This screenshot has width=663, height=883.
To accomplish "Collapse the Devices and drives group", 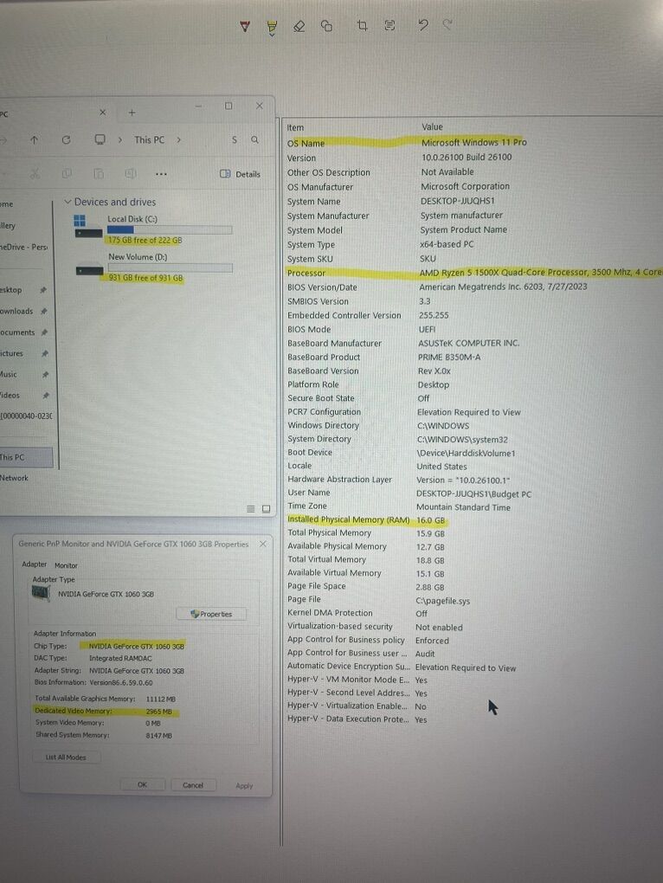I will (x=68, y=203).
